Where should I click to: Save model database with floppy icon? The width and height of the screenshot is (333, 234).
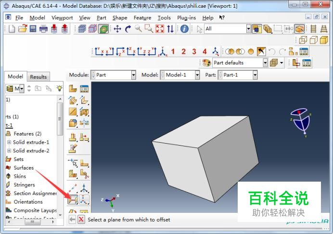[x=33, y=29]
